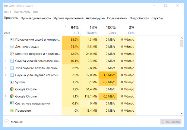Sort by the Имя column header
This screenshot has height=130, width=187.
(32, 30)
